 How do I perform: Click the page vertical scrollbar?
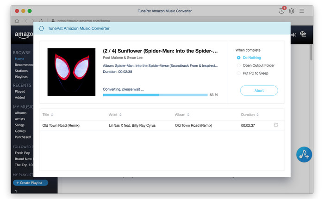[x=311, y=53]
